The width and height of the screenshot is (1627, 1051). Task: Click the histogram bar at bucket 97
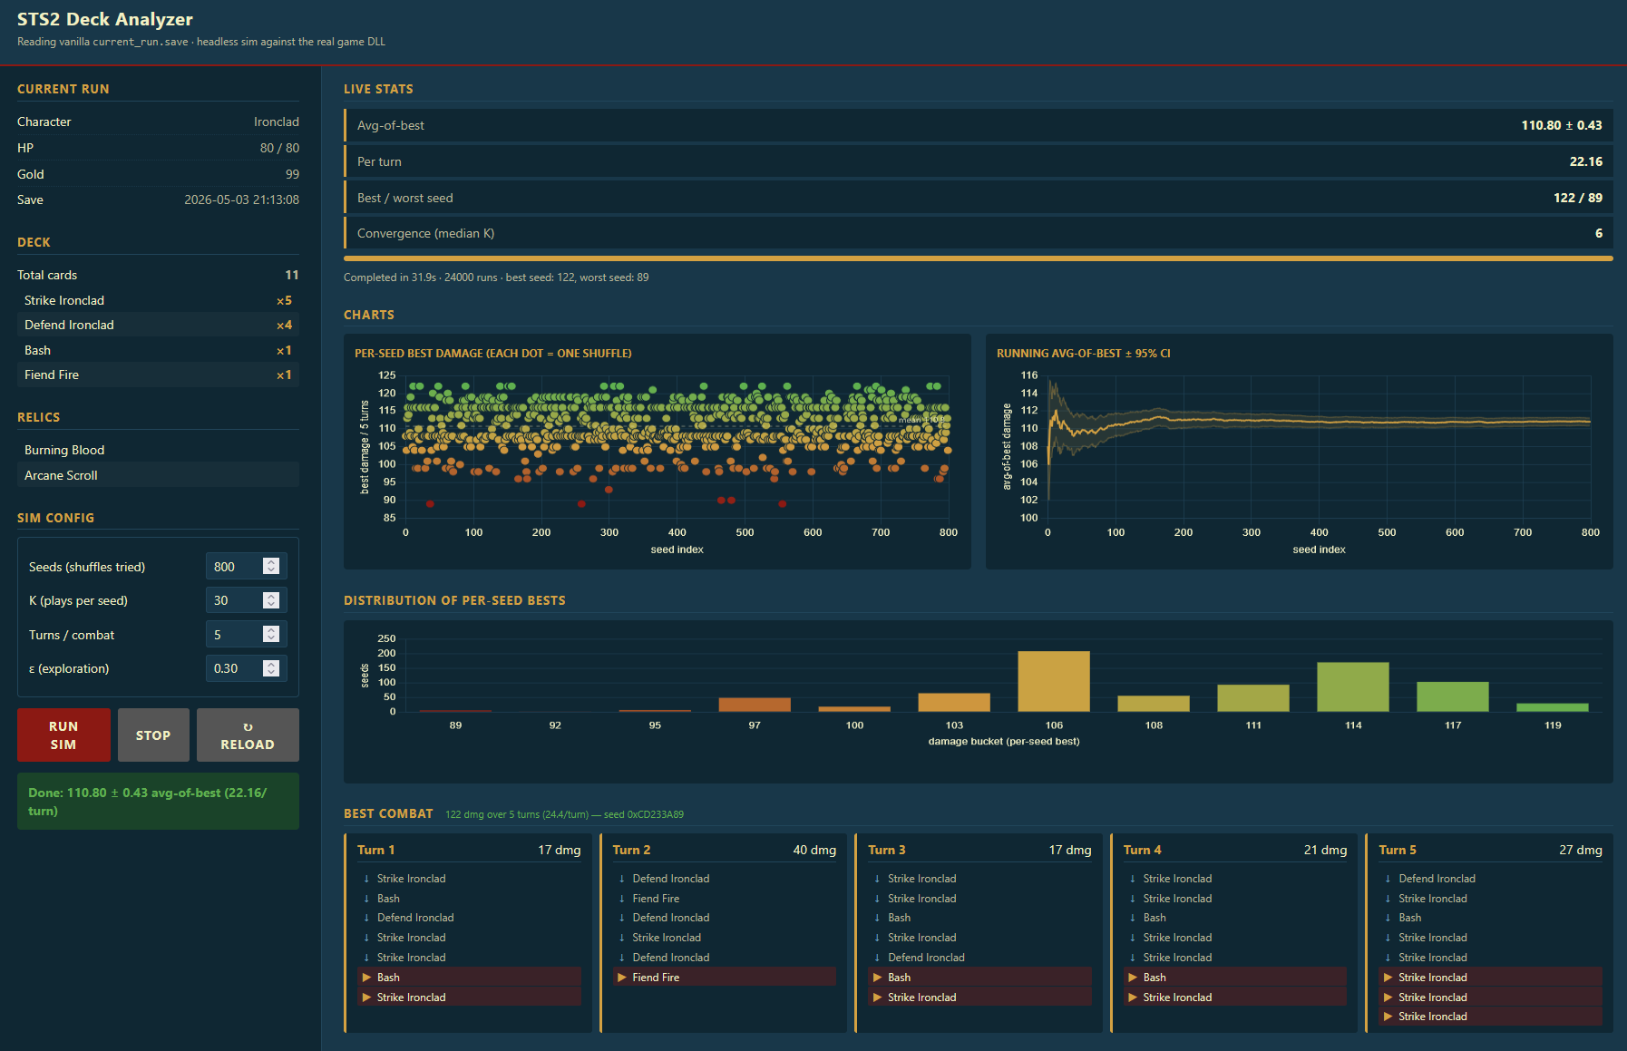click(x=755, y=705)
